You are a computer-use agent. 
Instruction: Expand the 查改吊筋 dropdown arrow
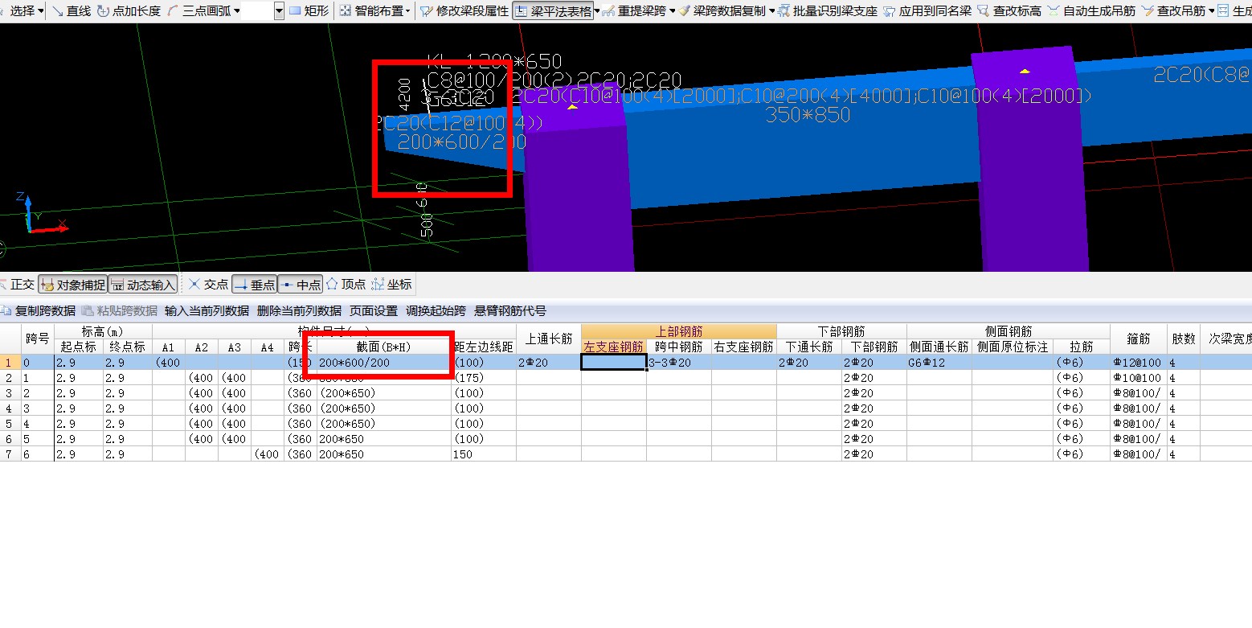(1211, 11)
